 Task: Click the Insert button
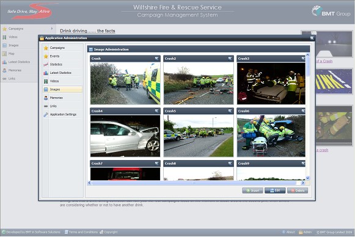pyautogui.click(x=252, y=191)
